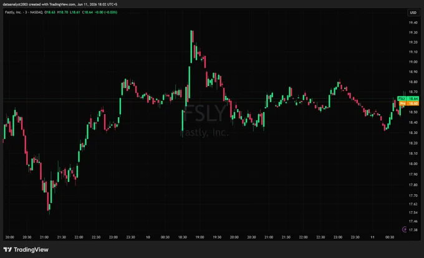Image resolution: width=424 pixels, height=258 pixels.
Task: Click the 17.46 price axis label
Action: [x=413, y=221]
